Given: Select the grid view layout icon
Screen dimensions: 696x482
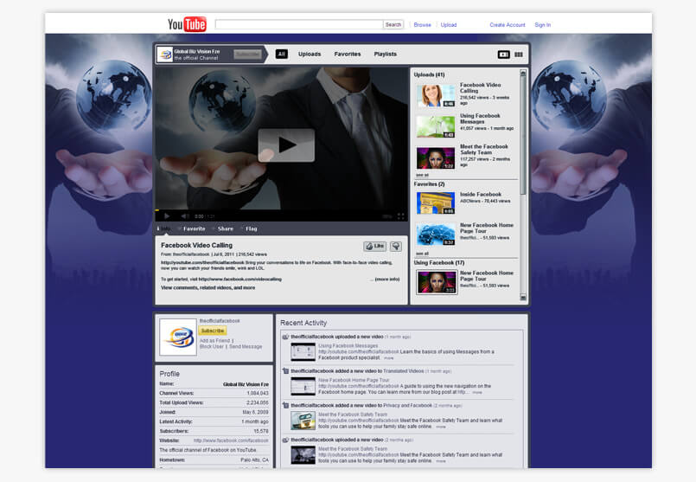Looking at the screenshot, I should (x=519, y=55).
